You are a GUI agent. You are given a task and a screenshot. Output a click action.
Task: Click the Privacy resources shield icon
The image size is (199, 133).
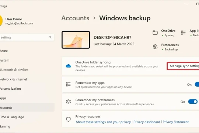tap(69, 119)
